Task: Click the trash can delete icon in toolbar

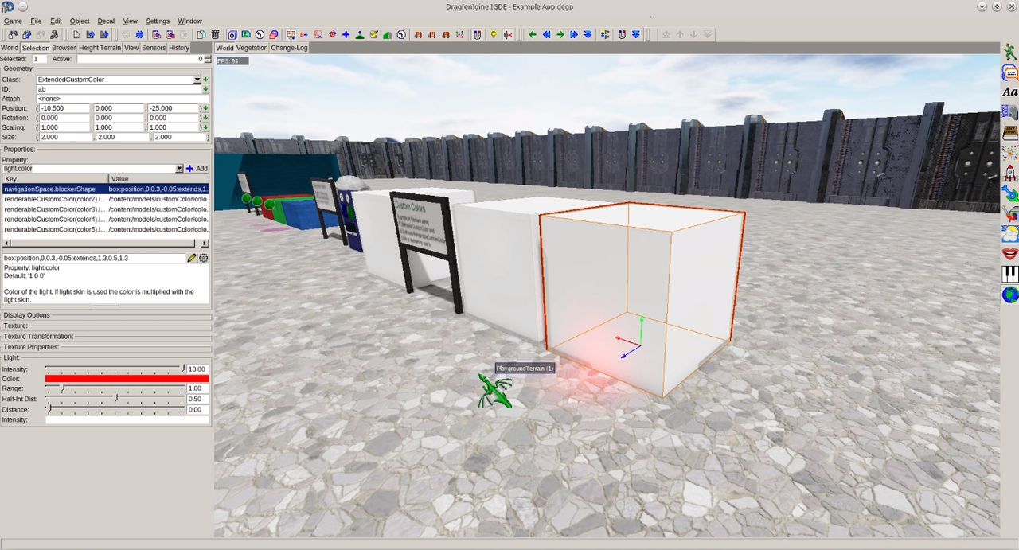Action: click(215, 35)
